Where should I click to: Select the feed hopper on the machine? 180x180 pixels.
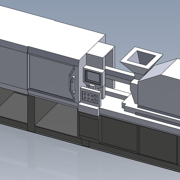[x=141, y=63]
